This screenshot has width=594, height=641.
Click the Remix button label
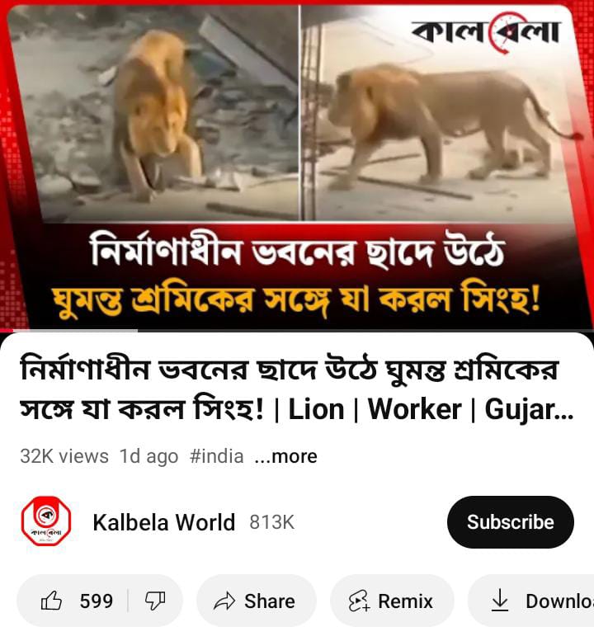(405, 601)
